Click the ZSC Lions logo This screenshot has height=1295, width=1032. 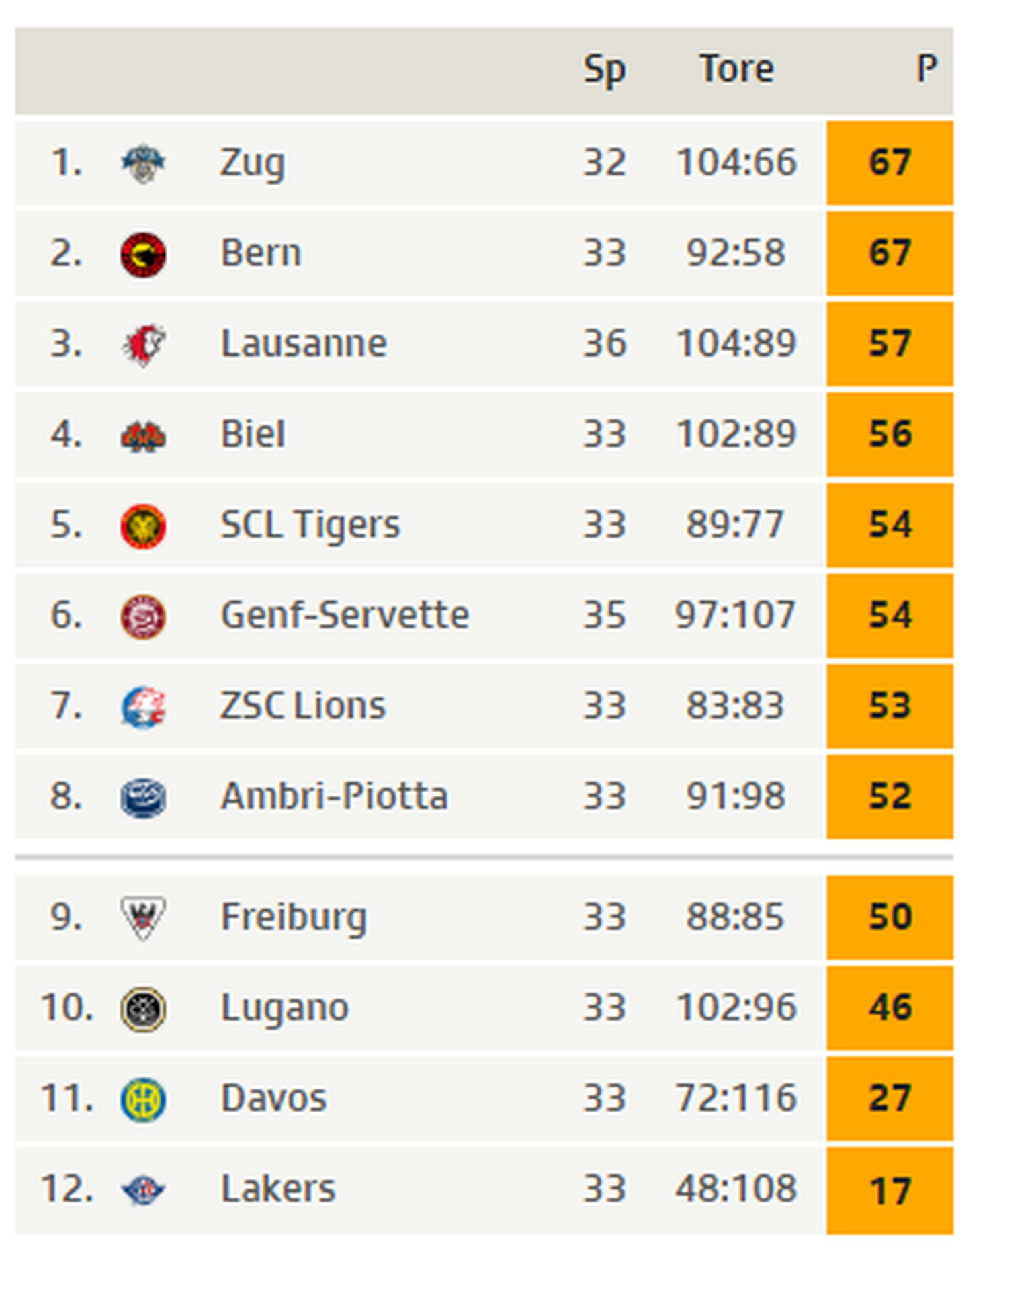coord(143,707)
